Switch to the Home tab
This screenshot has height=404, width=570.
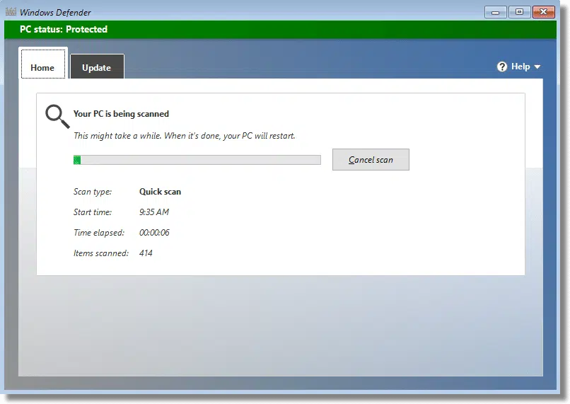click(x=43, y=64)
